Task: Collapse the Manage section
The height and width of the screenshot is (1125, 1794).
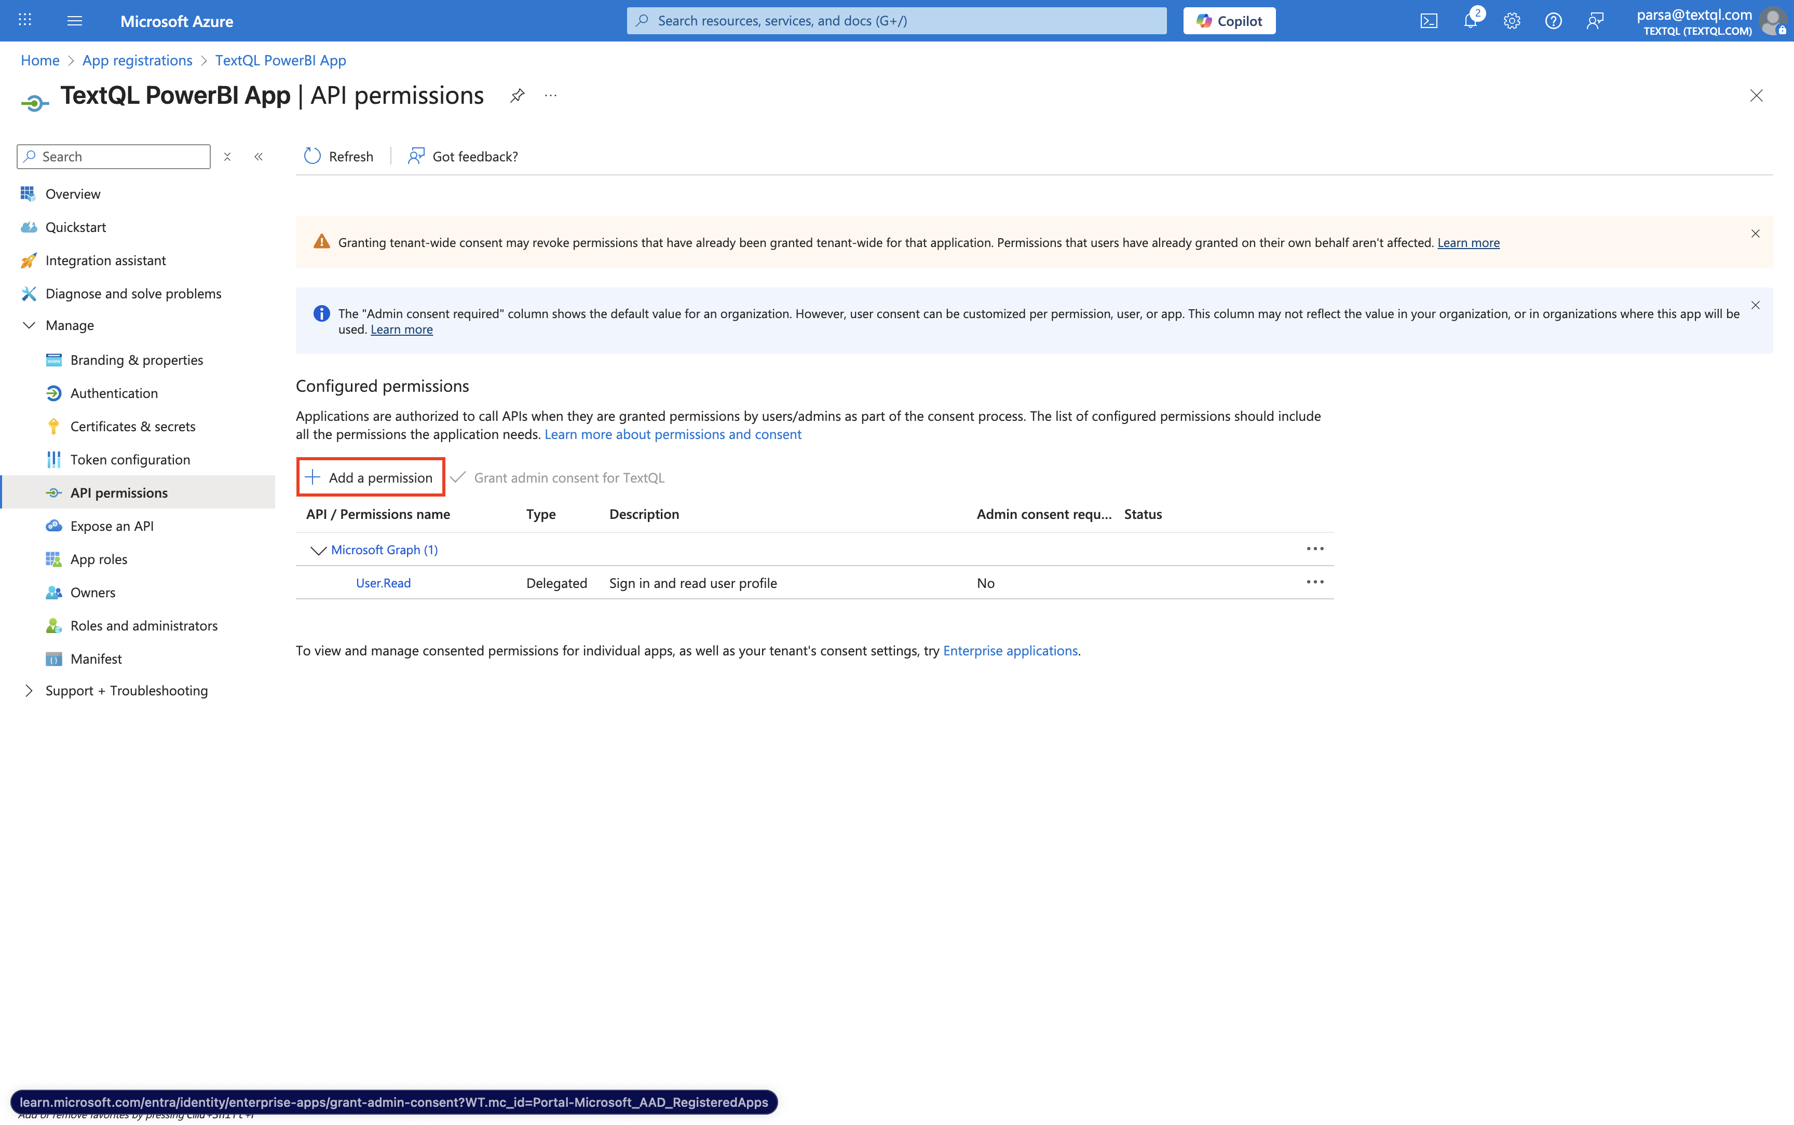Action: pyautogui.click(x=29, y=325)
